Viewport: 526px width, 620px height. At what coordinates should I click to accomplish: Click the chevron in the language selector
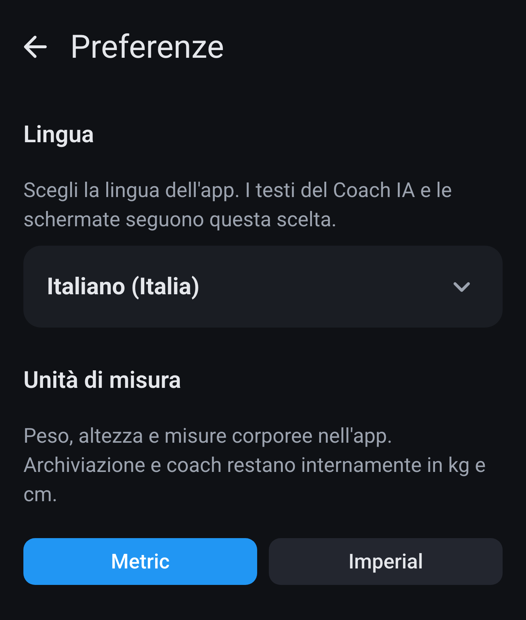(x=461, y=287)
